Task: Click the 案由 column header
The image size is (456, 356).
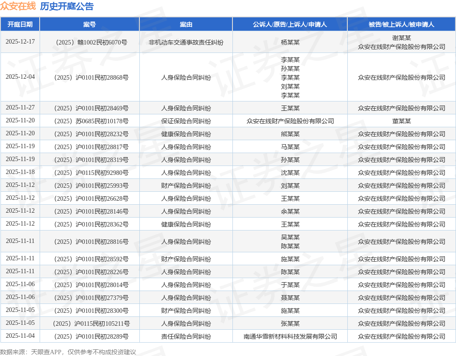Action: pos(186,24)
